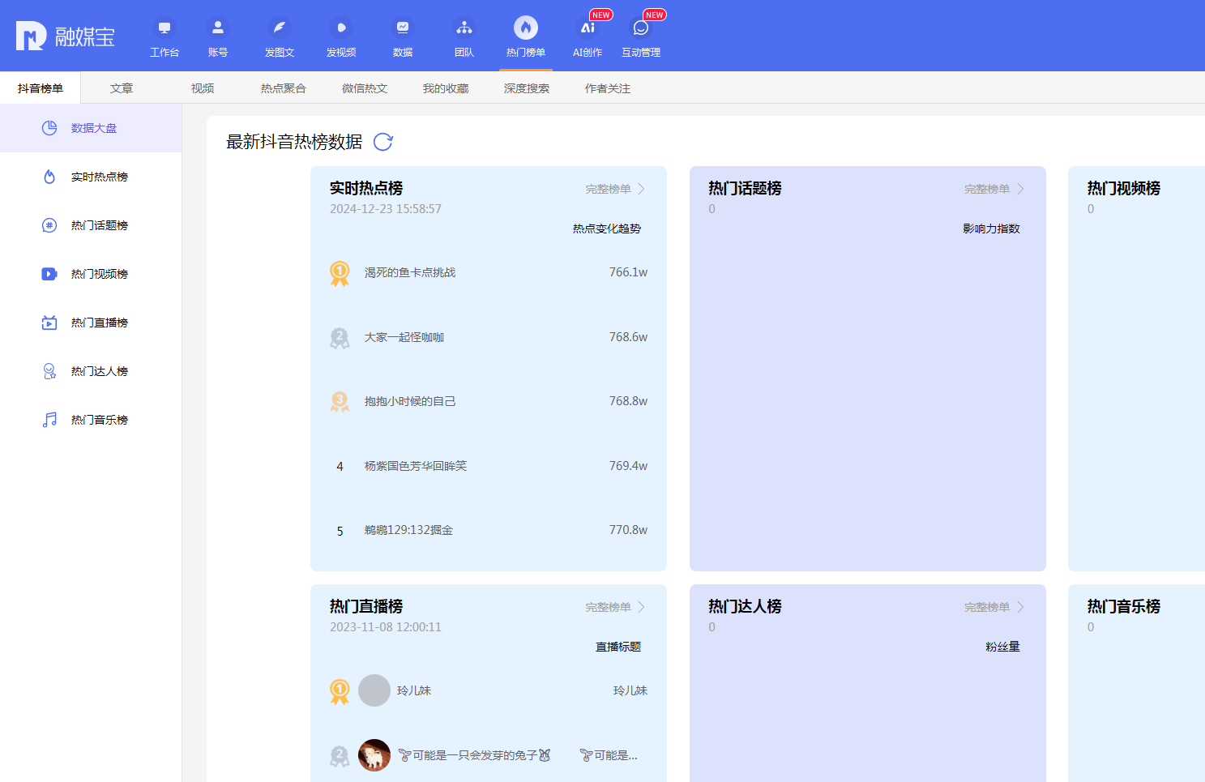Click the avatar of 可能是一只会发芽的兔子
Viewport: 1205px width, 782px height.
click(x=374, y=755)
